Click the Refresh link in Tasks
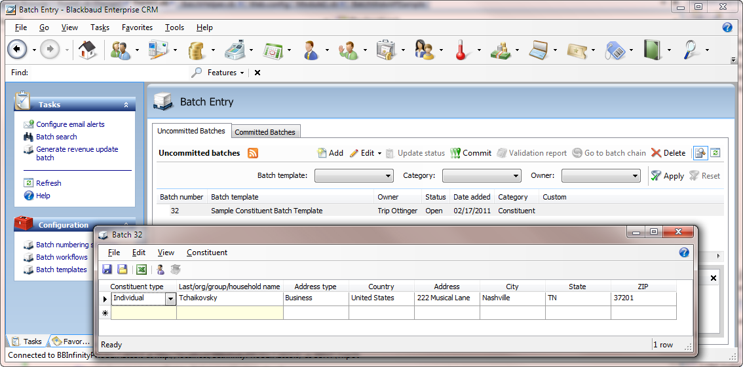Image resolution: width=743 pixels, height=367 pixels. [48, 183]
